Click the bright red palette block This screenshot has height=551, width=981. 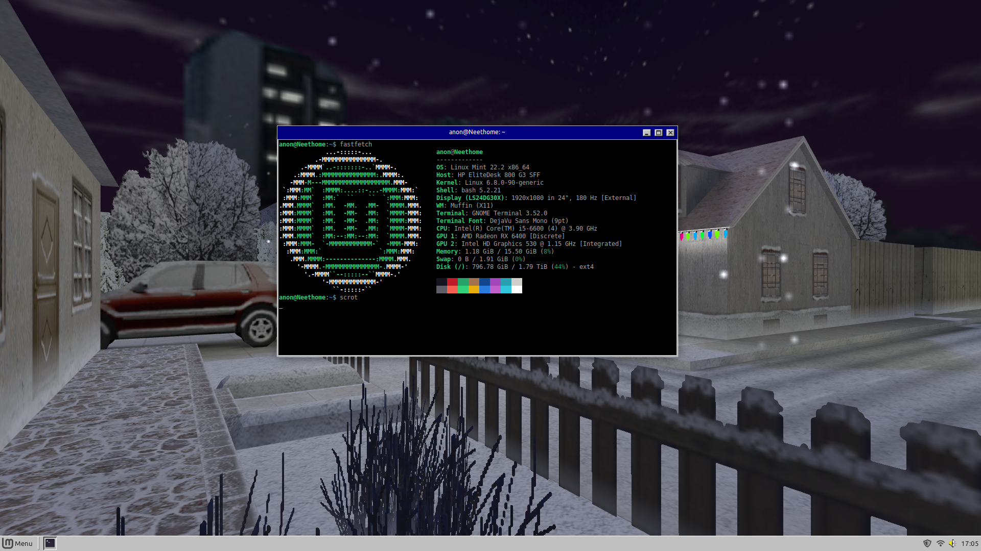[452, 289]
